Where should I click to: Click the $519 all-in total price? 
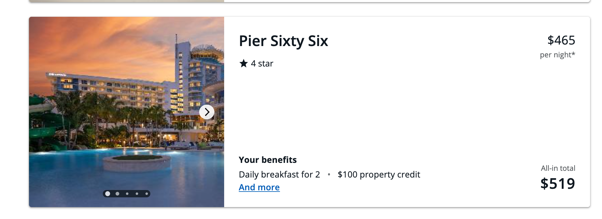558,183
